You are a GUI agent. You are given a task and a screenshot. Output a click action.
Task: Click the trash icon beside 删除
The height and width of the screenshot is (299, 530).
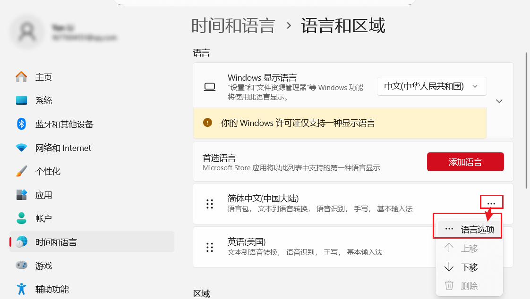pyautogui.click(x=449, y=285)
